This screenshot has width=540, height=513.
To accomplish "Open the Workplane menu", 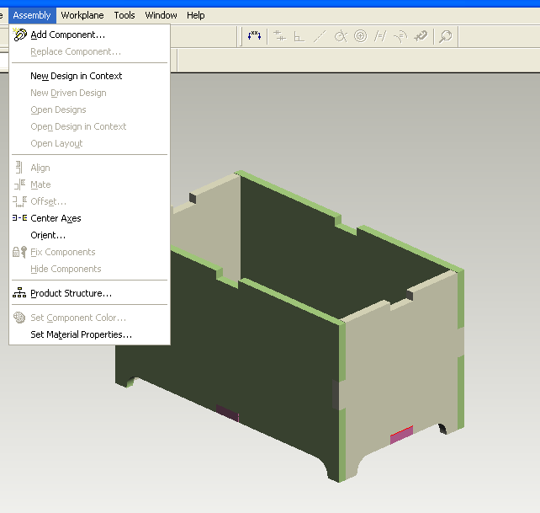I will 82,15.
